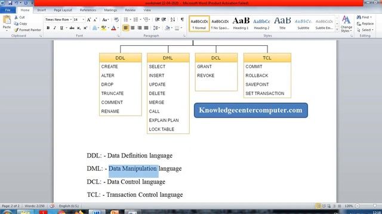Open Replace dialog
The image size is (382, 214).
click(x=365, y=24)
